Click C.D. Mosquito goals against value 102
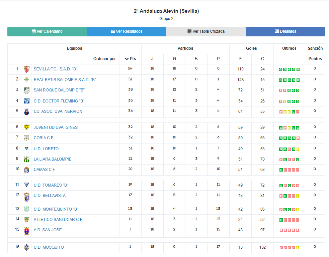329x257 pixels. click(x=262, y=247)
